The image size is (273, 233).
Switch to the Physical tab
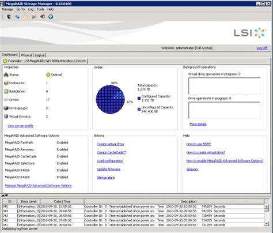coord(26,55)
